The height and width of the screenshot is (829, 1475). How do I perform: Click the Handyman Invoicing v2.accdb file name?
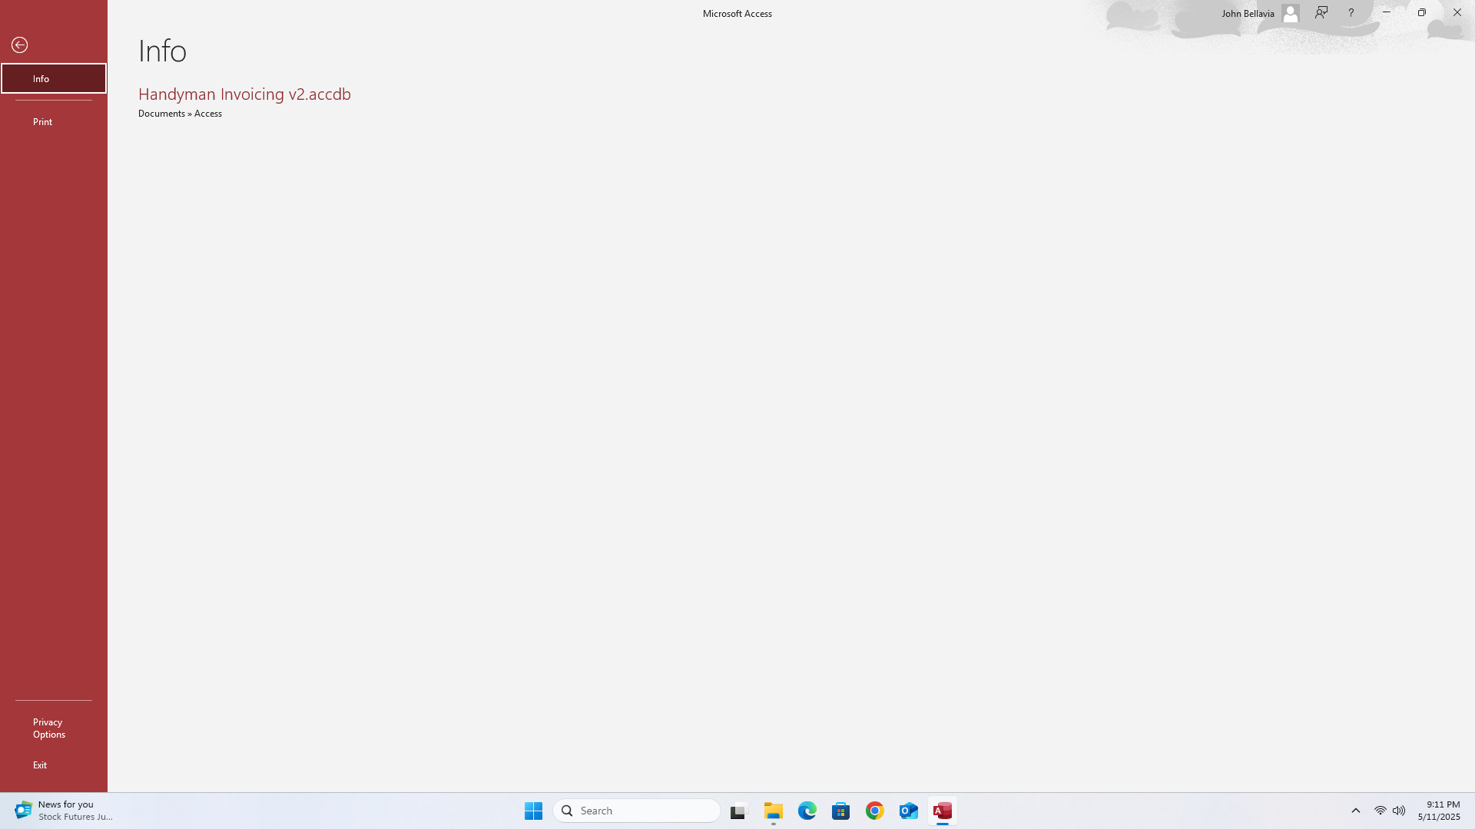[244, 94]
